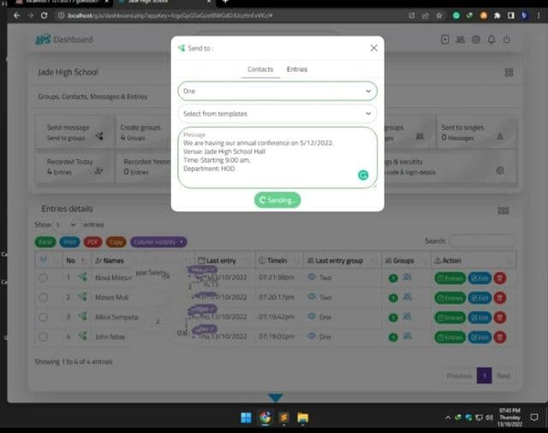Switch to the Contacts tab

click(260, 69)
